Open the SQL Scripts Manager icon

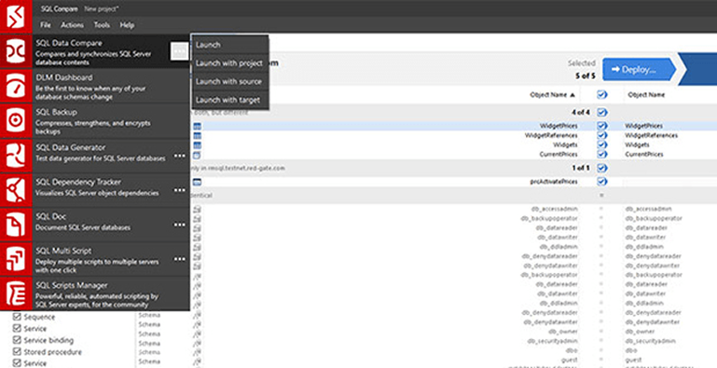pyautogui.click(x=16, y=293)
